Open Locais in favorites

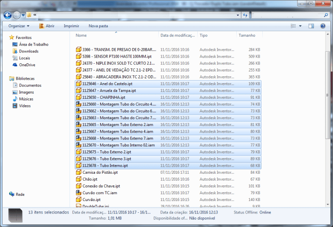24,58
